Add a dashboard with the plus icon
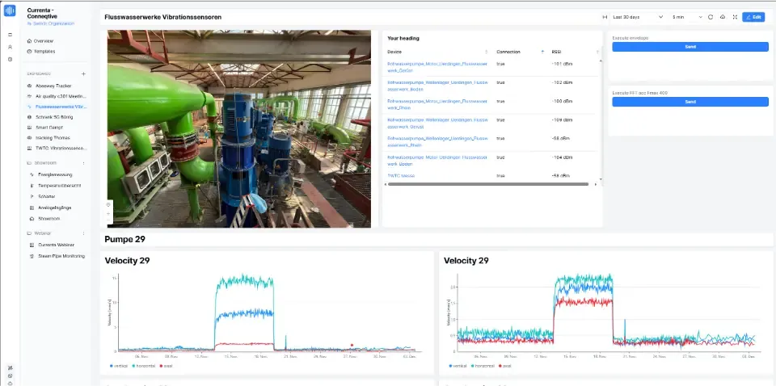Screen dimensions: 776x386 click(x=83, y=73)
